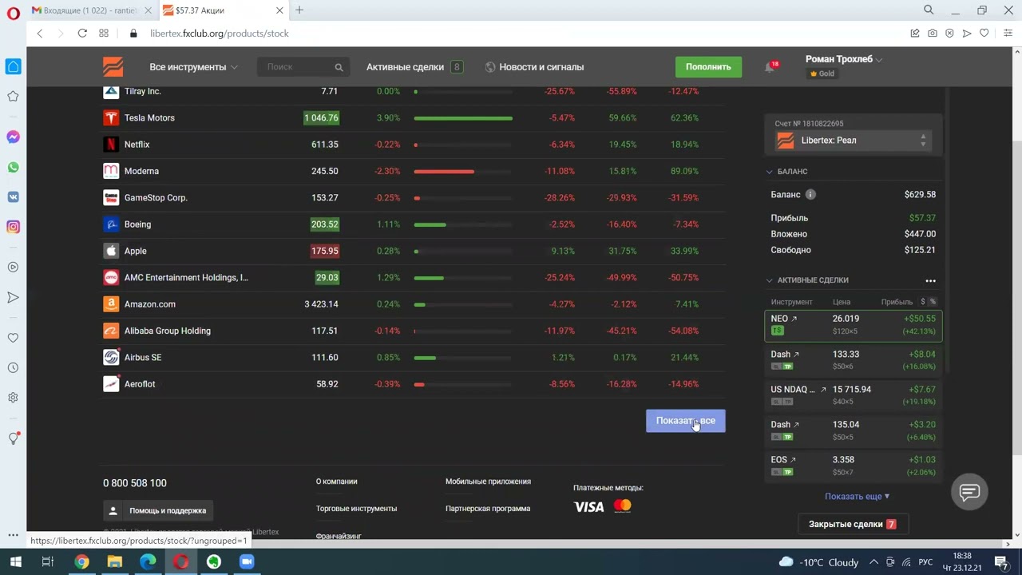Viewport: 1022px width, 575px height.
Task: Toggle TP tag on Dash 133.33 trade
Action: point(788,367)
